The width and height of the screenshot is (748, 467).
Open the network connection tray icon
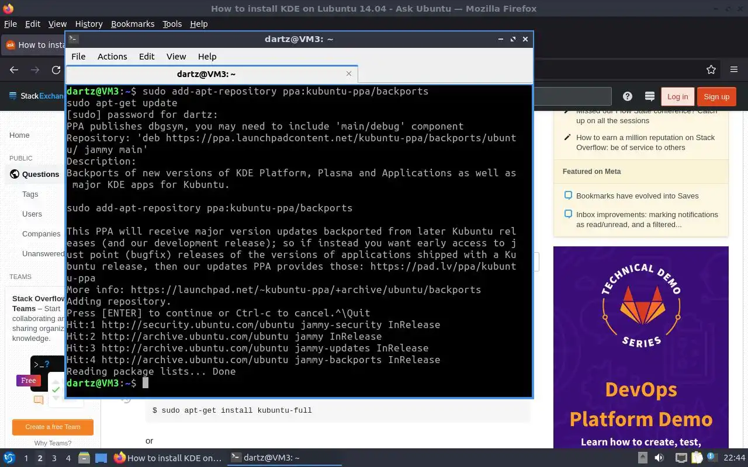click(681, 458)
